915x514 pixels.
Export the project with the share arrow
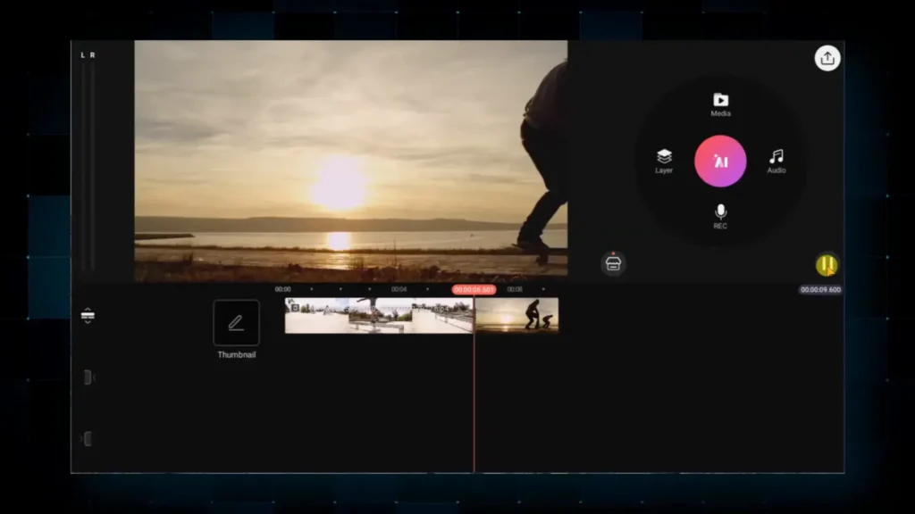pyautogui.click(x=827, y=58)
